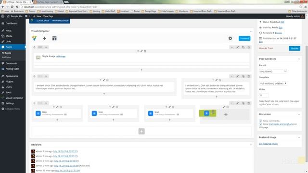The image size is (308, 173).
Task: Collapse the Page Attributes panel
Action: tap(299, 59)
